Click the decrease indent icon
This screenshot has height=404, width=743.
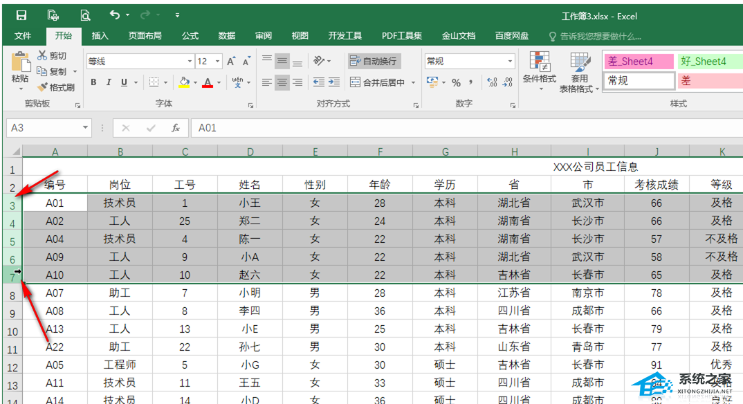319,82
